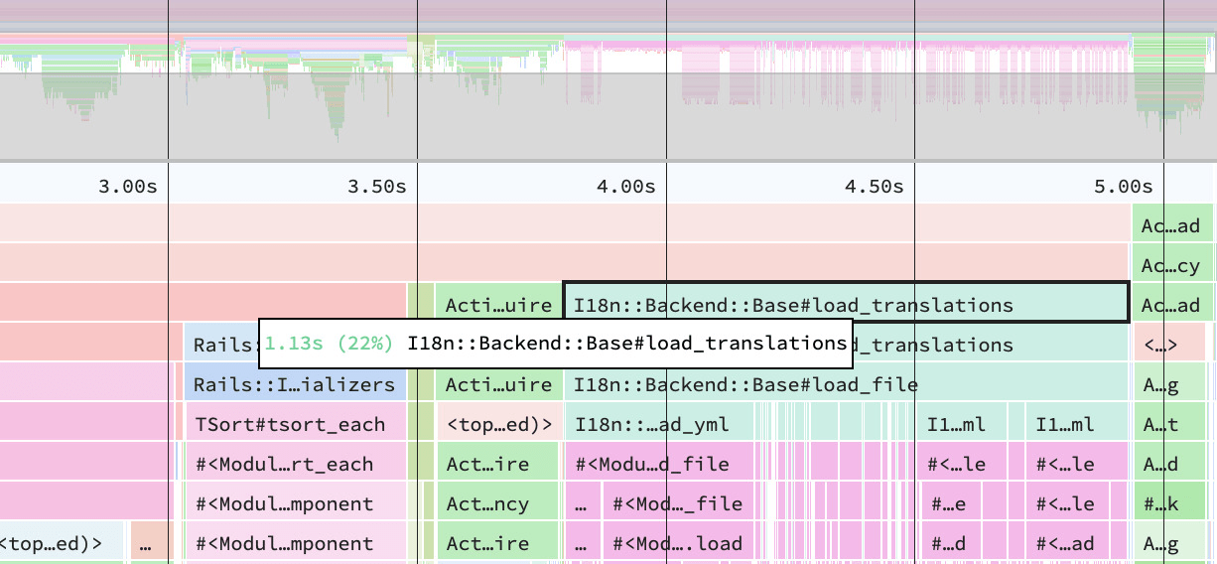Image resolution: width=1217 pixels, height=564 pixels.
Task: Select the Rails::I…ializers frame
Action: pos(295,383)
